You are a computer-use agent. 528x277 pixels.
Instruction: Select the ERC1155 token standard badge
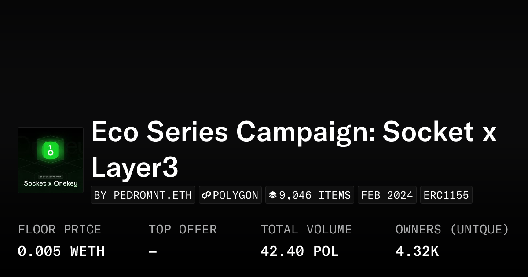446,195
